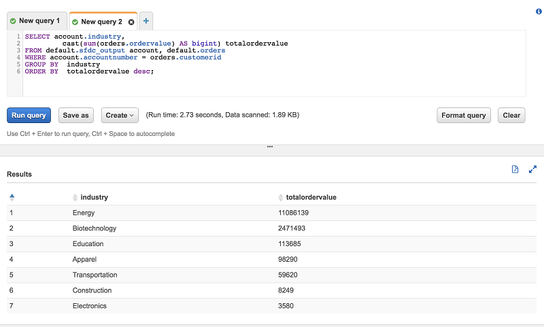This screenshot has width=544, height=327.
Task: Expand results panel with the arrows icon
Action: click(x=532, y=169)
